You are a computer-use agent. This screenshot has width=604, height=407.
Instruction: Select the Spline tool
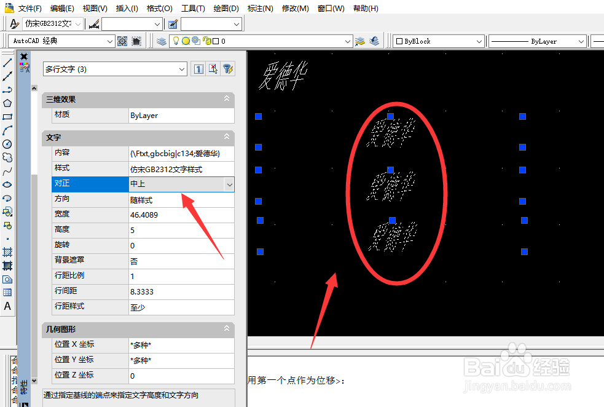coord(7,171)
